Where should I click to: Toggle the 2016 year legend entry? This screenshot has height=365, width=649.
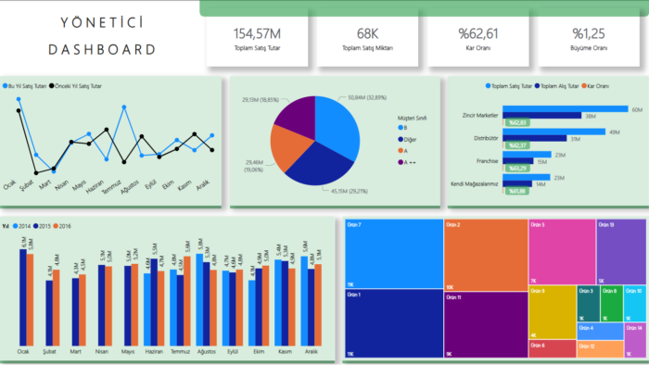pyautogui.click(x=62, y=226)
